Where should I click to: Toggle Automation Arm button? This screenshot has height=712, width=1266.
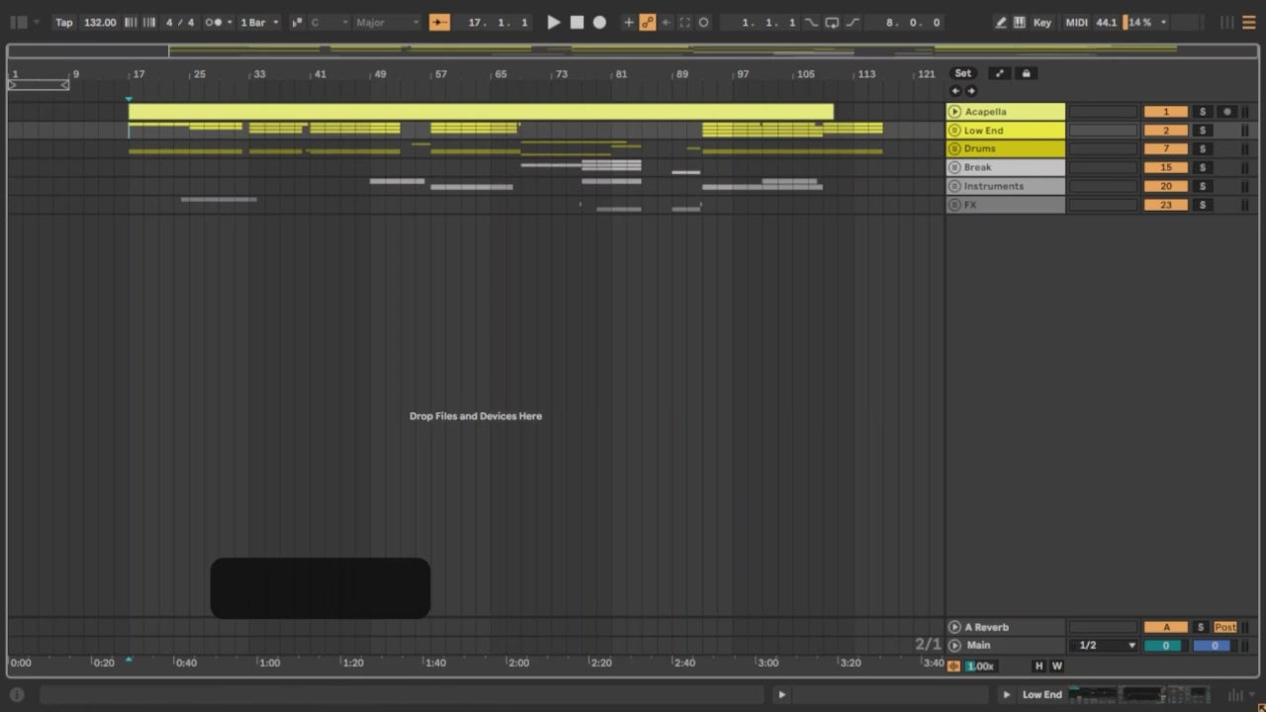(647, 22)
